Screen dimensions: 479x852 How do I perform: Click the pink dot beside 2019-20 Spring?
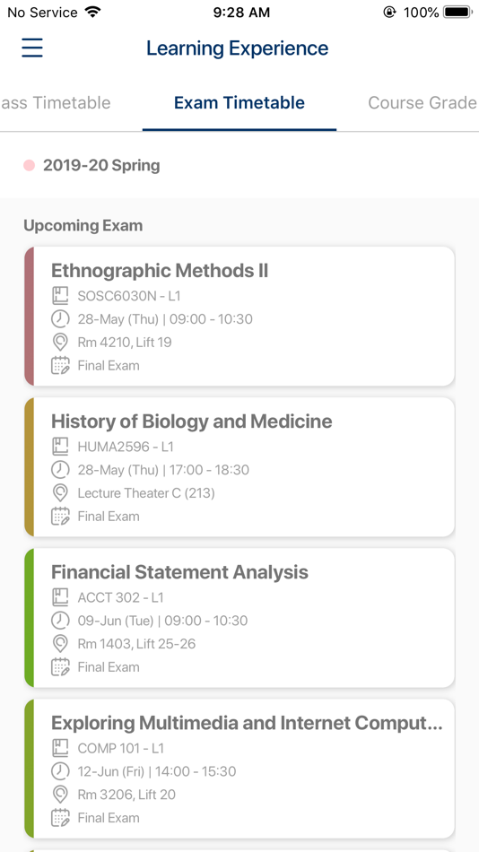30,165
